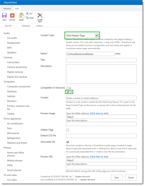Toggle the Associated File checkbox
The image size is (145, 186).
click(x=67, y=142)
